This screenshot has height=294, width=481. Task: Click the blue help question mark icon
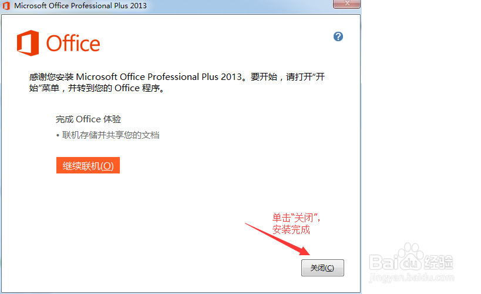tap(338, 36)
